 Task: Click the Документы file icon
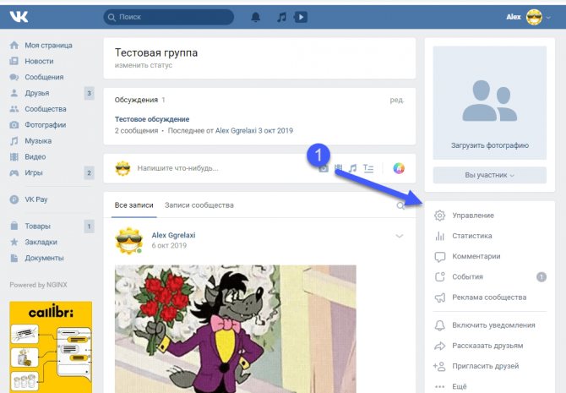point(14,258)
